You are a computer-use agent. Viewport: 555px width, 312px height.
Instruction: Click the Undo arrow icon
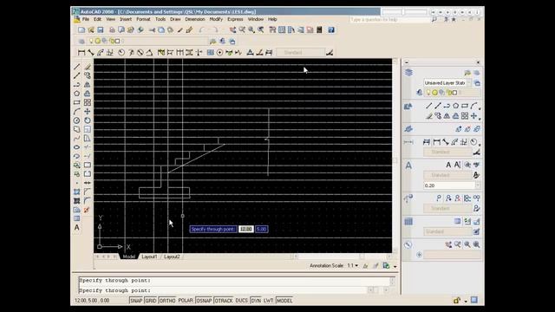[x=202, y=30]
